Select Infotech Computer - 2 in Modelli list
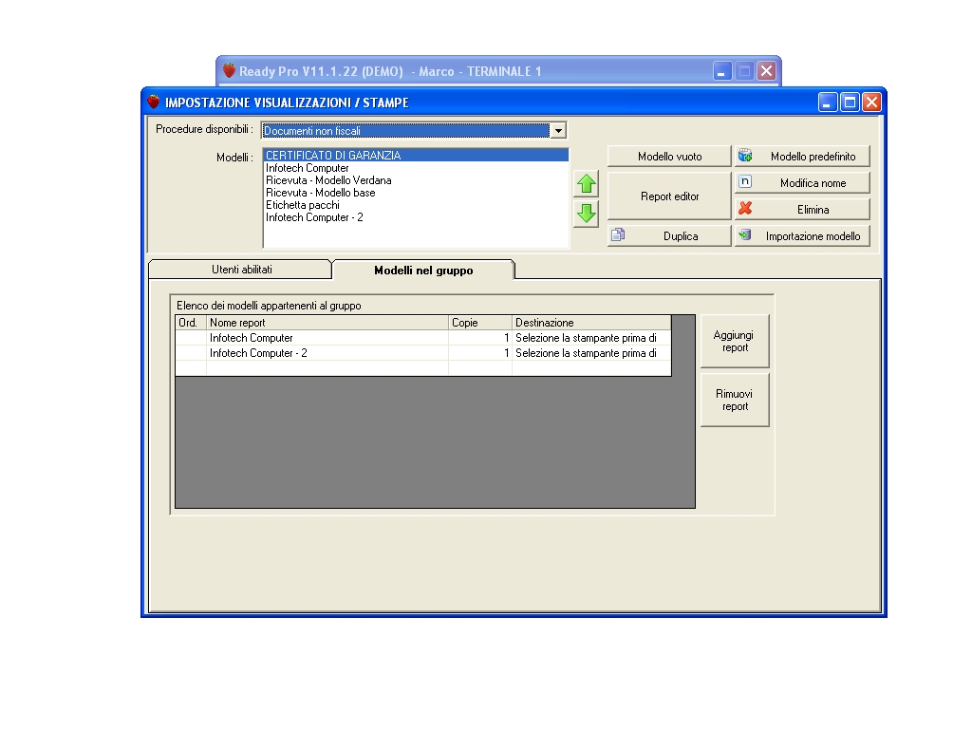 pos(416,217)
